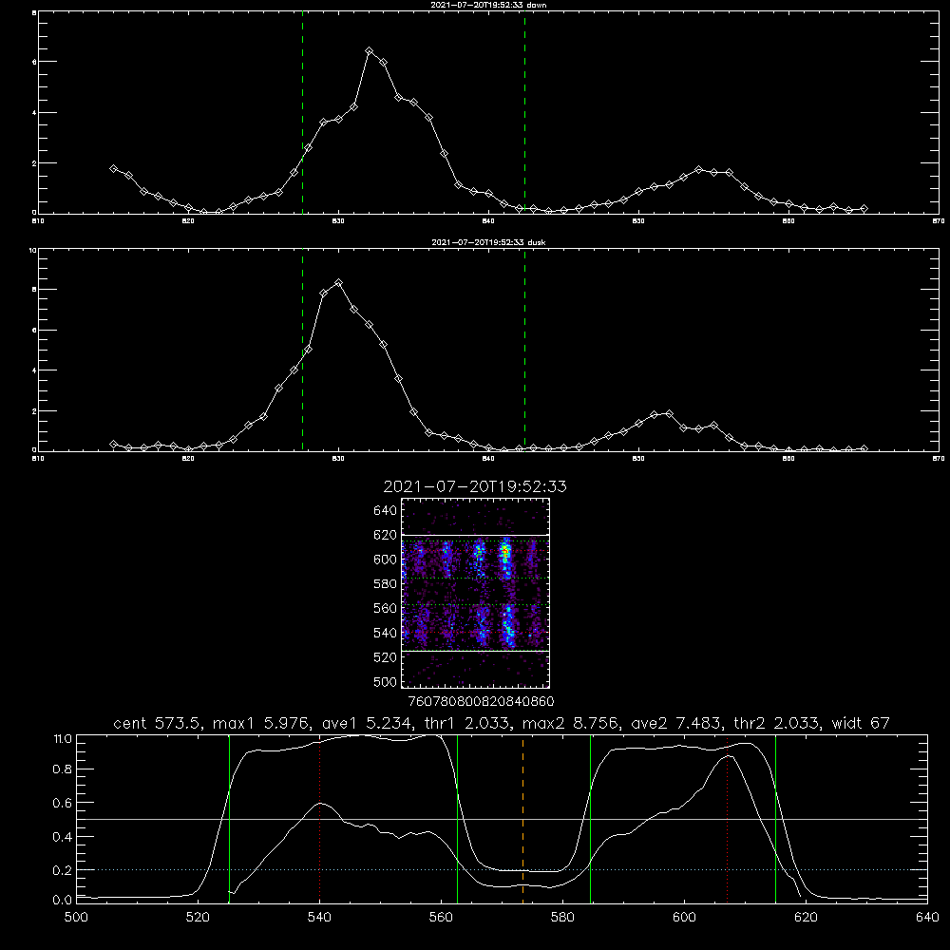Click the right green dashed line in dusk plot
Viewport: 950px width, 950px height.
click(524, 351)
